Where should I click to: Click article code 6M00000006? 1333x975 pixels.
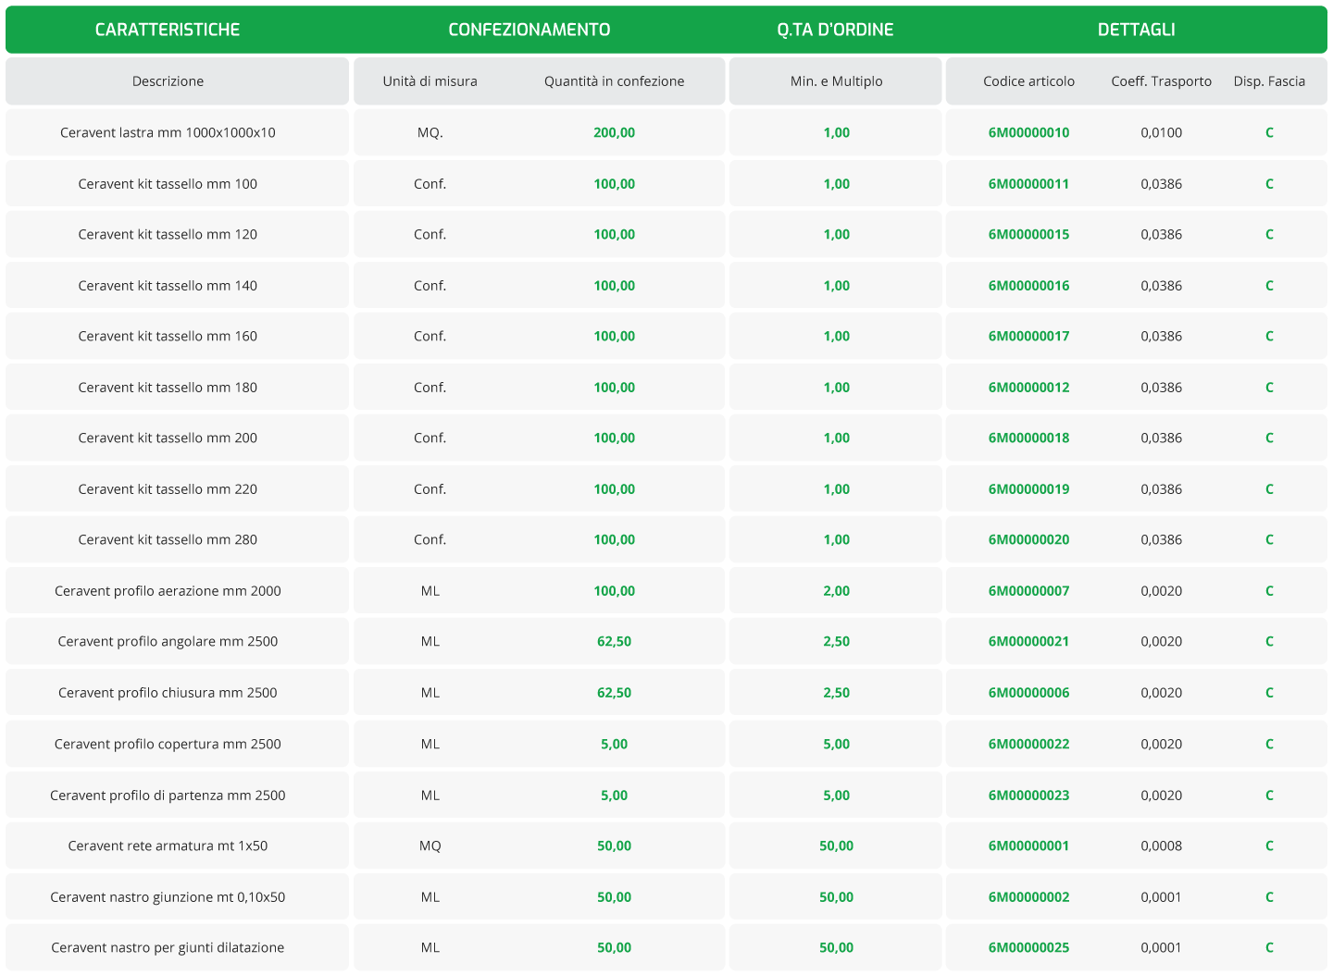tap(1029, 693)
